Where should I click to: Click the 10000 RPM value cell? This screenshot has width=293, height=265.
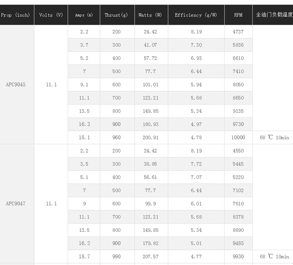point(238,137)
